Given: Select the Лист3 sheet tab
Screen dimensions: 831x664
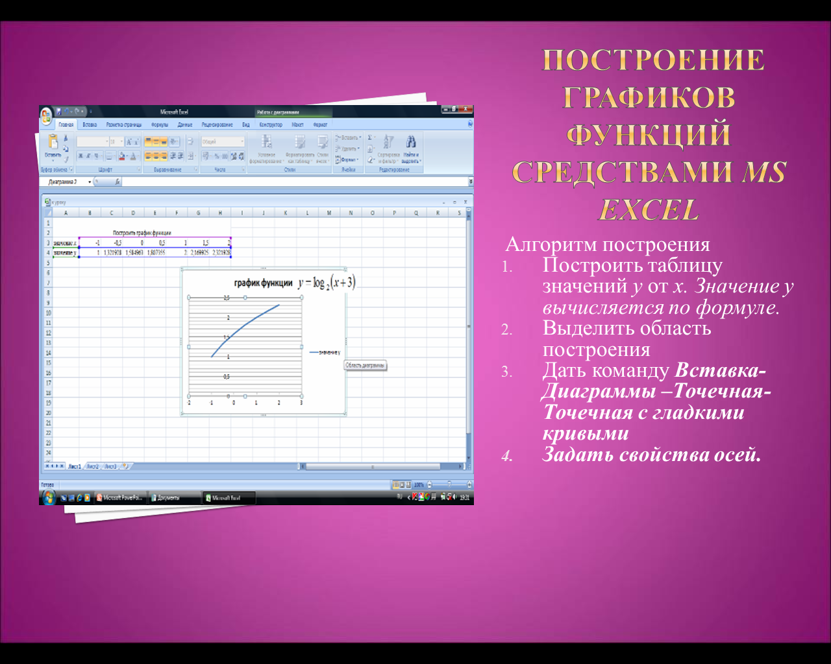Looking at the screenshot, I should 111,466.
